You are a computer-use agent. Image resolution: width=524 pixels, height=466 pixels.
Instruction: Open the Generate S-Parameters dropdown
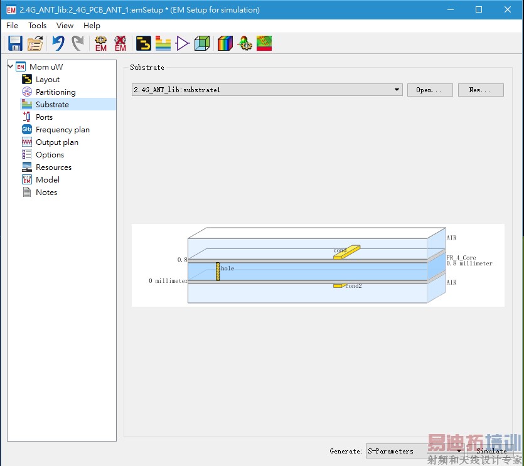415,451
